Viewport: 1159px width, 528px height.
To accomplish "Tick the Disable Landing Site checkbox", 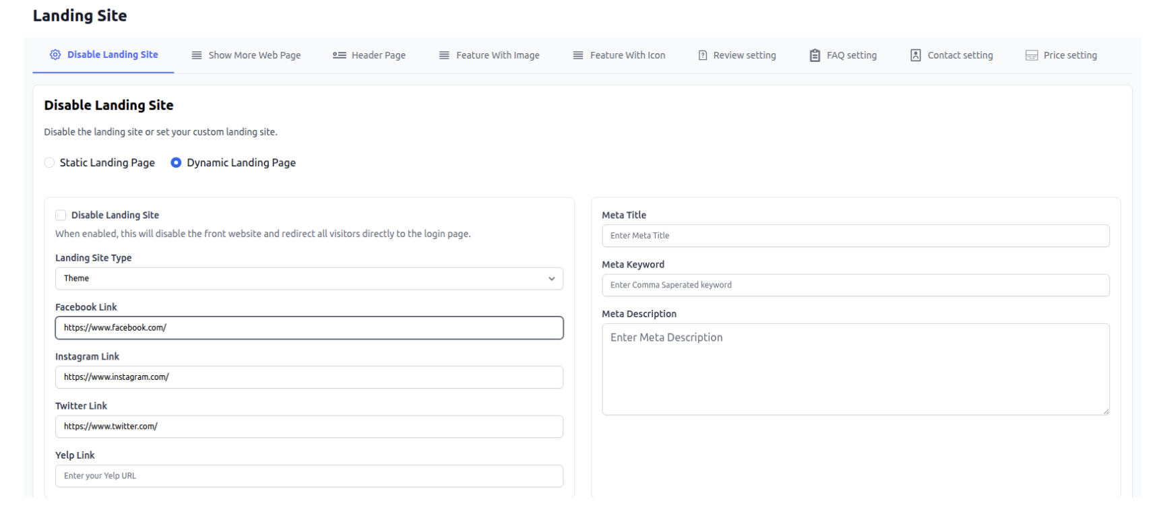I will point(61,215).
